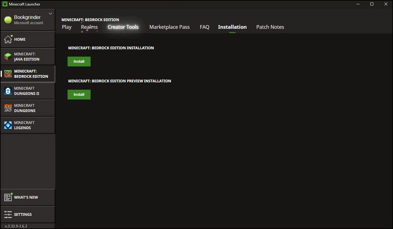
Task: Click the Java Edition grass block icon
Action: coord(8,57)
